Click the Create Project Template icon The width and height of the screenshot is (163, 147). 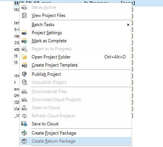[24, 65]
